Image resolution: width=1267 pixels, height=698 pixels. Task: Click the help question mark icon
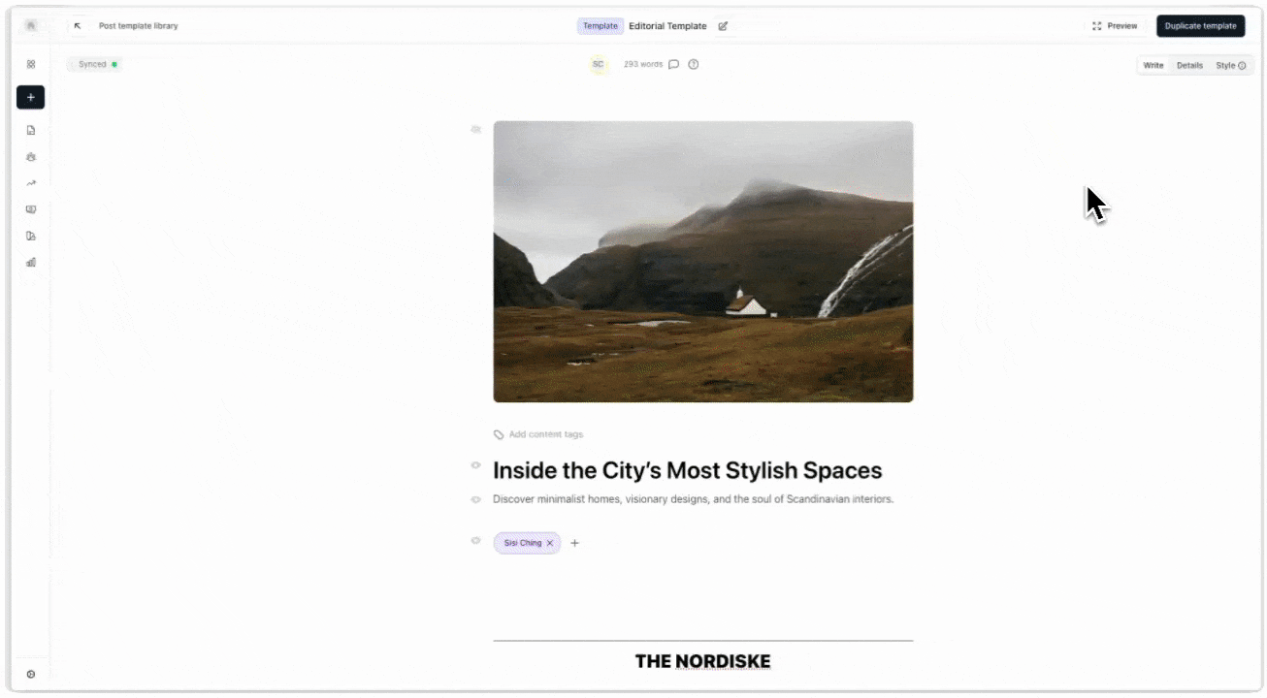coord(694,64)
